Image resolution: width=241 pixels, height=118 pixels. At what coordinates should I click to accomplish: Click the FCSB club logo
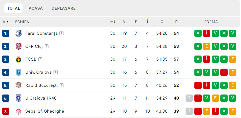[18, 59]
